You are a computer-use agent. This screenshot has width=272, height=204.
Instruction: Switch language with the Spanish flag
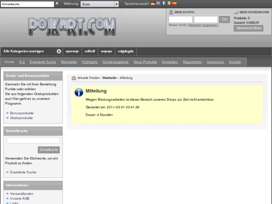[x=174, y=3]
